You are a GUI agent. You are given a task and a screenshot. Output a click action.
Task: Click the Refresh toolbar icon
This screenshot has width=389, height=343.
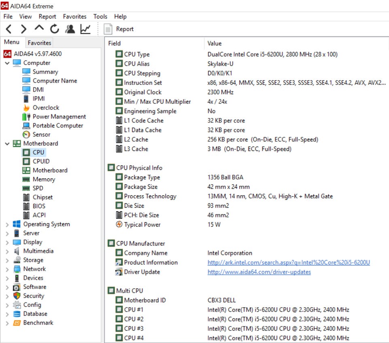pos(54,29)
